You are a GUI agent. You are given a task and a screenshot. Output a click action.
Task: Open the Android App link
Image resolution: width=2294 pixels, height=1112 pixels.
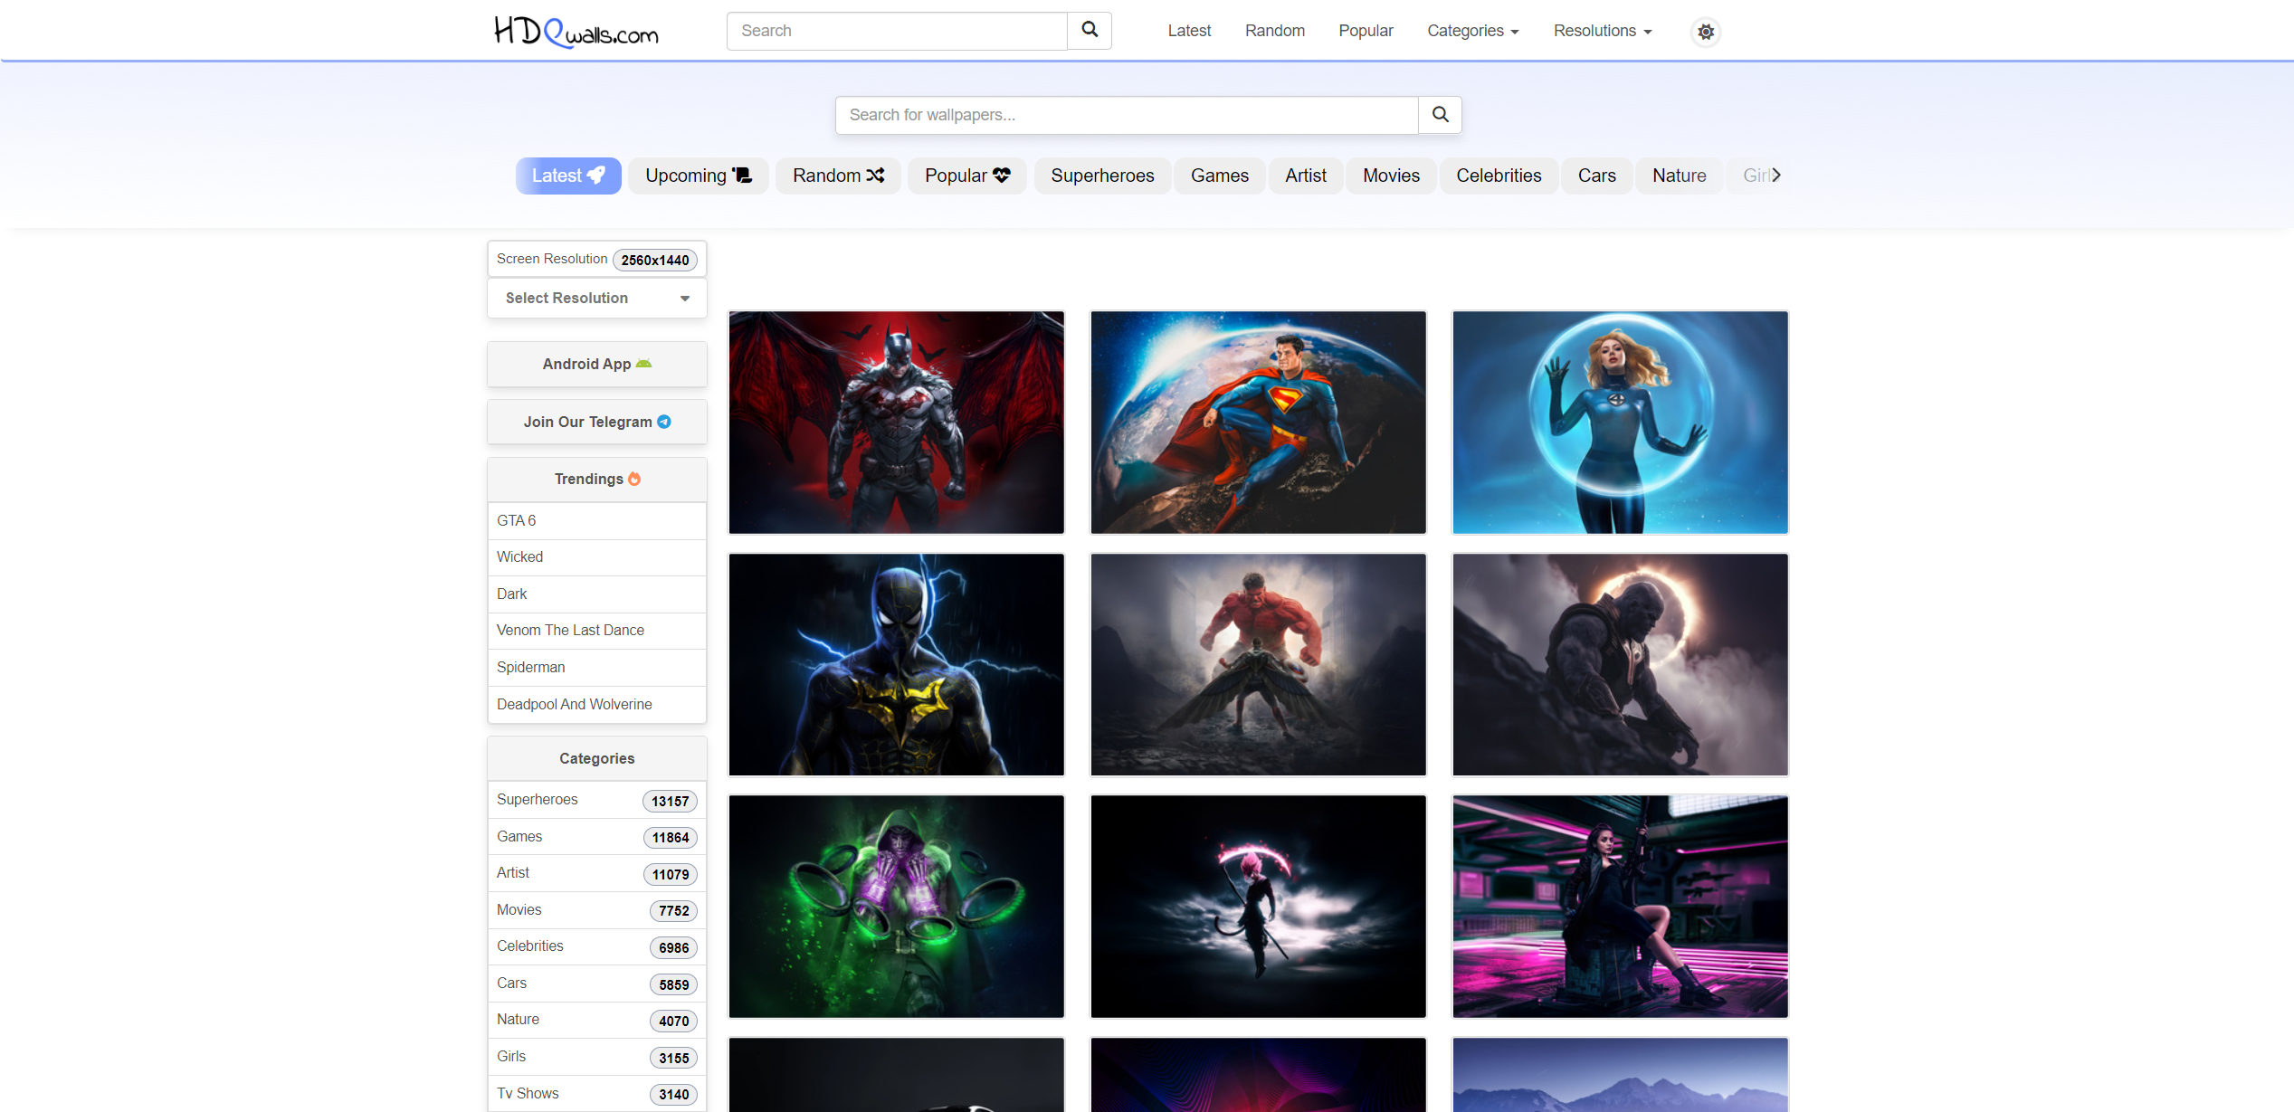[596, 364]
